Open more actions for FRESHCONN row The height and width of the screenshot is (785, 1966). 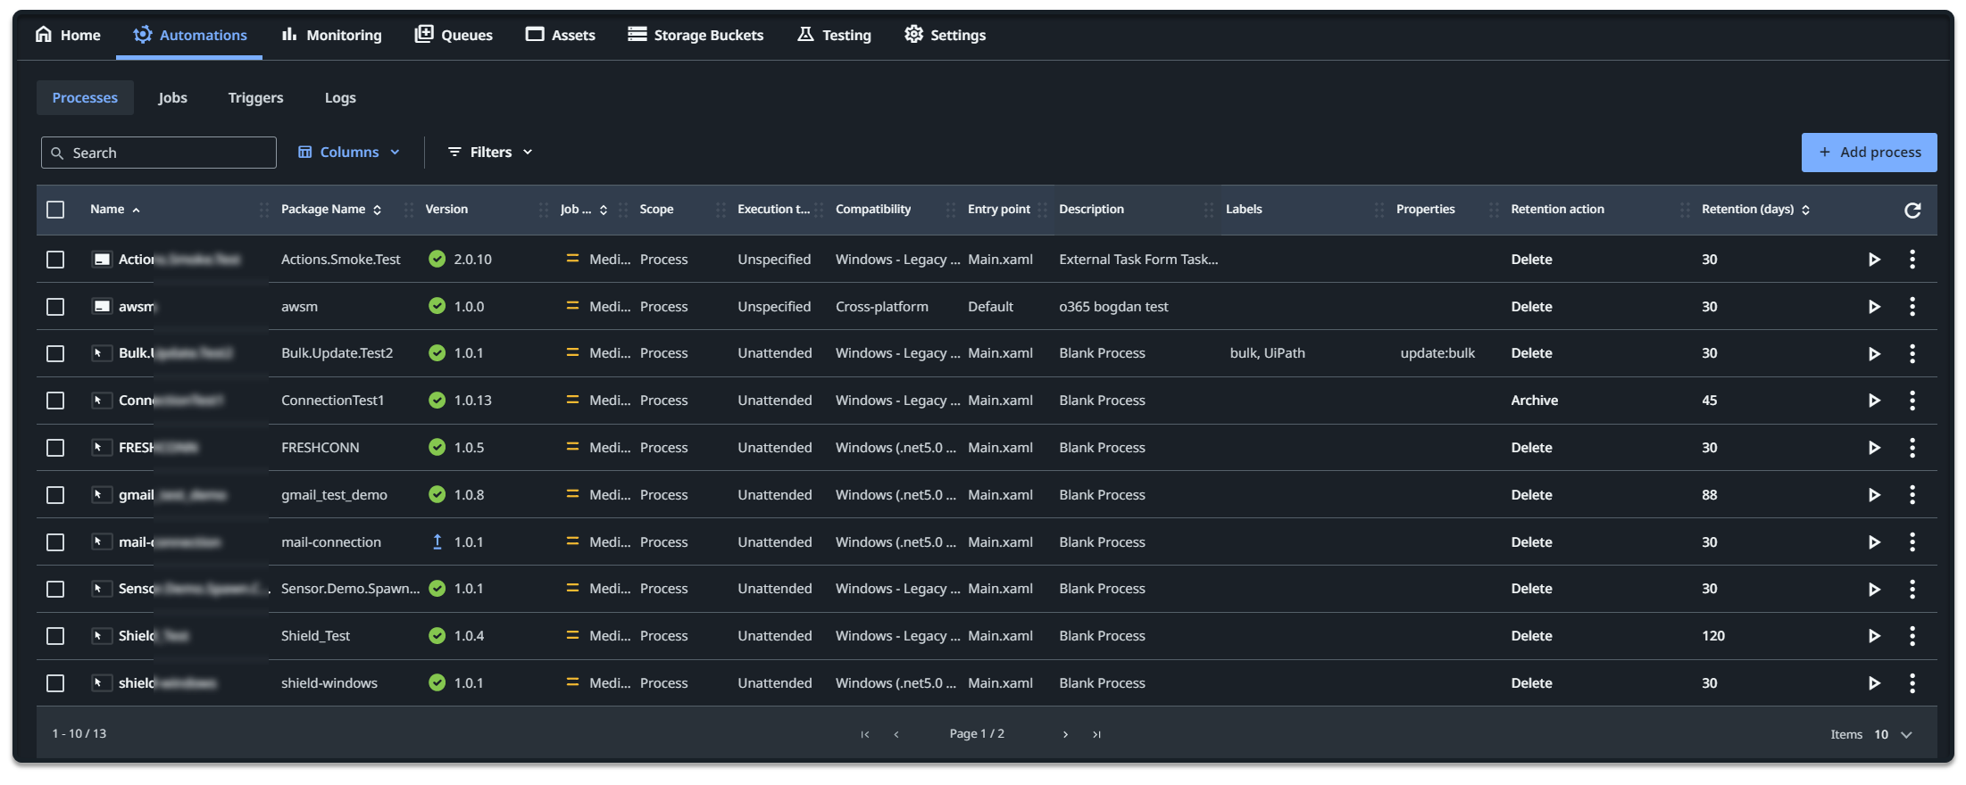(x=1912, y=448)
